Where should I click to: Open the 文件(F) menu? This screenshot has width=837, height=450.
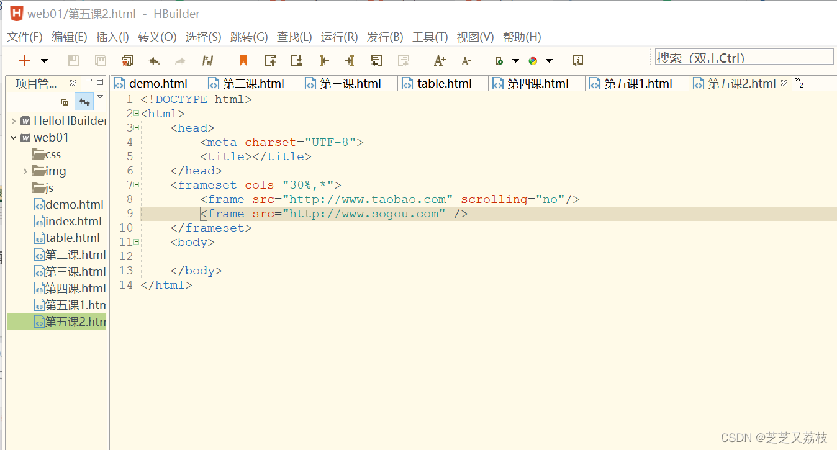click(x=25, y=37)
